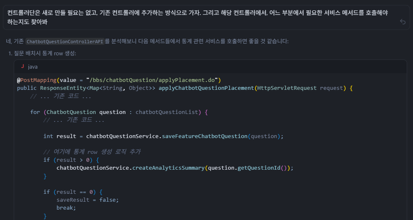Click list item '질문 배치시 통계 row 생성'
Screen dimensions: 413x220
pos(44,53)
